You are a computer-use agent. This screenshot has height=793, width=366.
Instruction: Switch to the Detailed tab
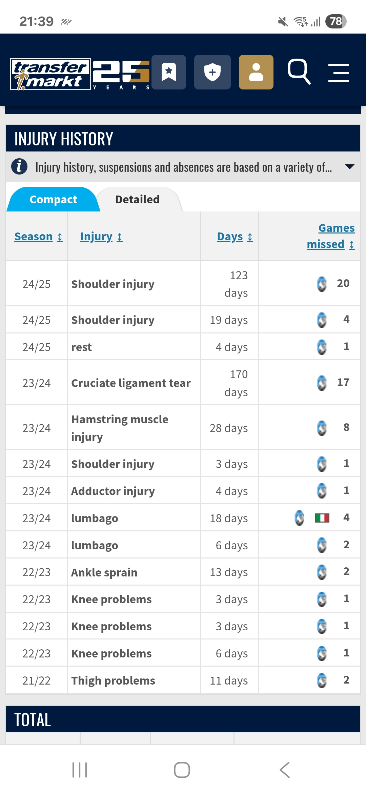coord(138,199)
